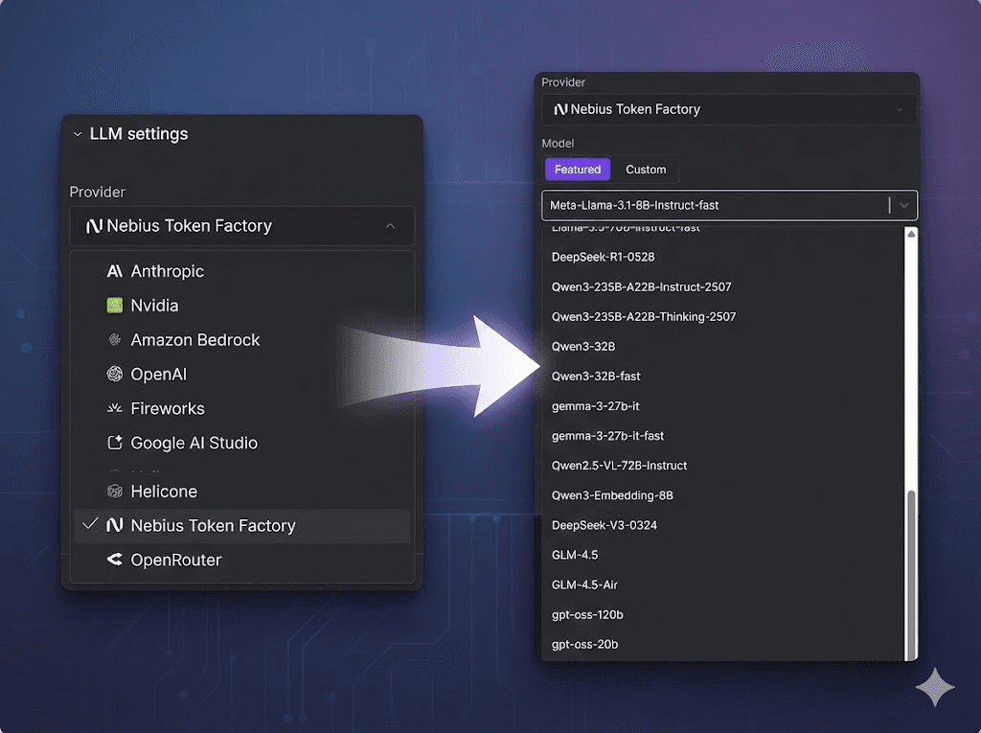The width and height of the screenshot is (981, 733).
Task: Click the Anthropic logo icon
Action: [x=115, y=271]
